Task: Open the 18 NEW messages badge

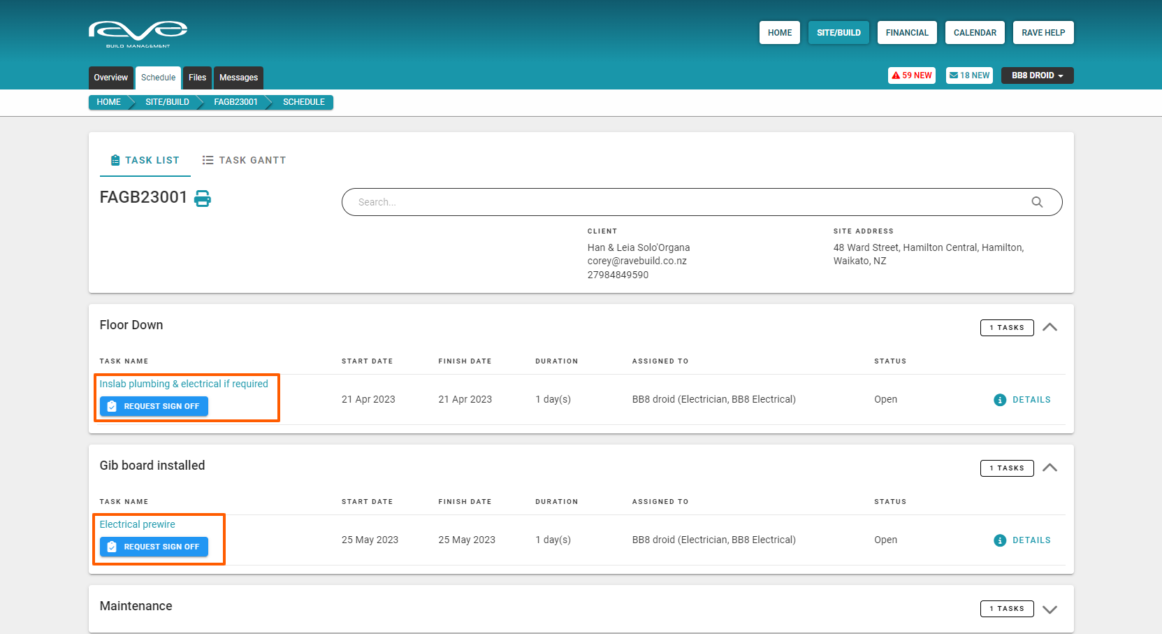Action: (969, 75)
